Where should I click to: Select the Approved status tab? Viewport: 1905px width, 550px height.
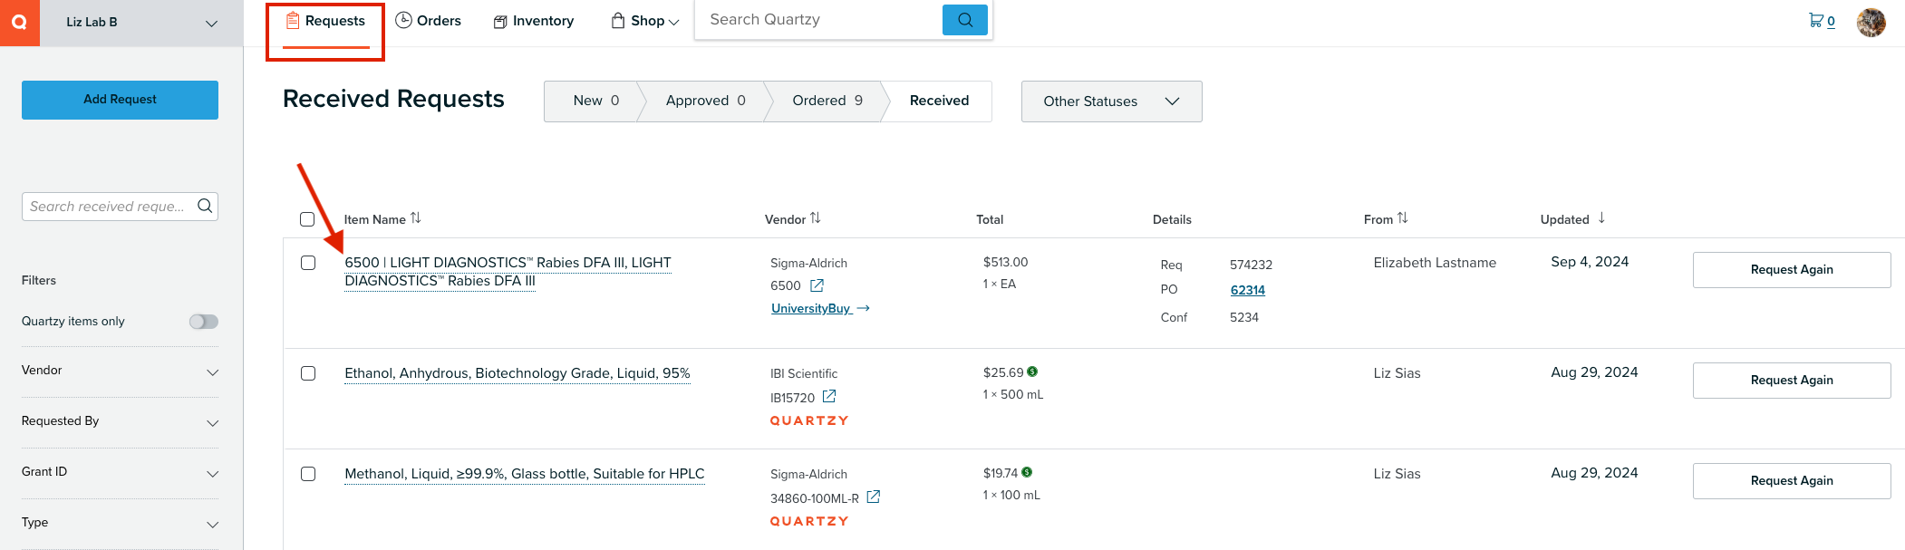click(x=705, y=101)
